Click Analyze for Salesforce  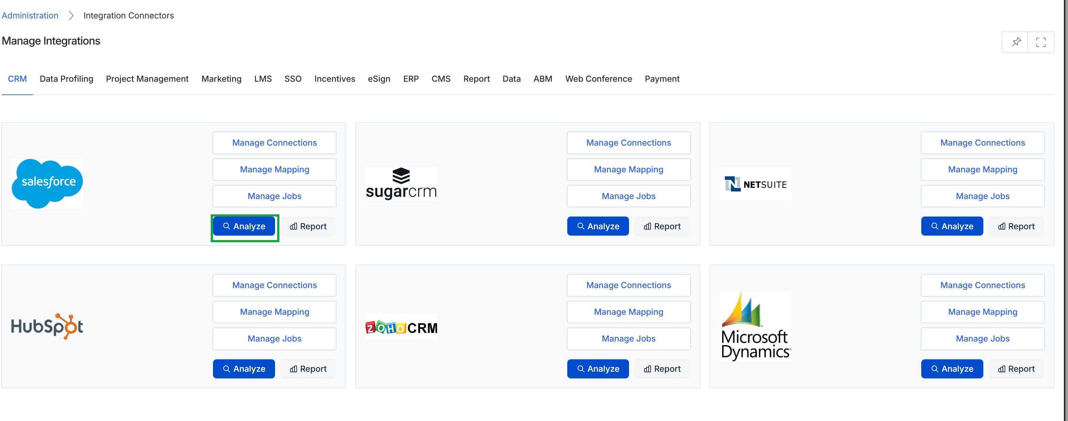pyautogui.click(x=244, y=226)
